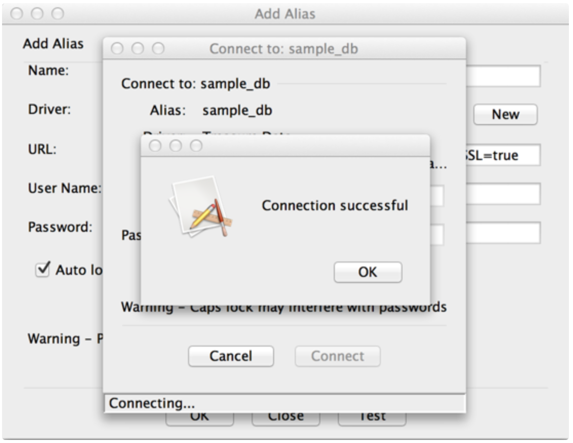Close the Add Alias window

17,13
